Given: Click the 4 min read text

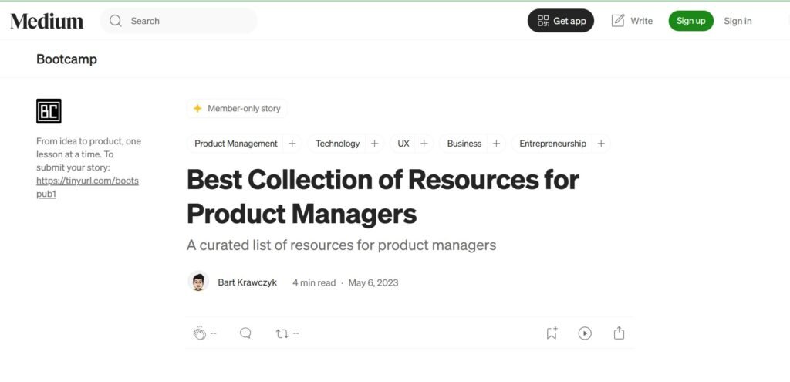Looking at the screenshot, I should (x=314, y=282).
